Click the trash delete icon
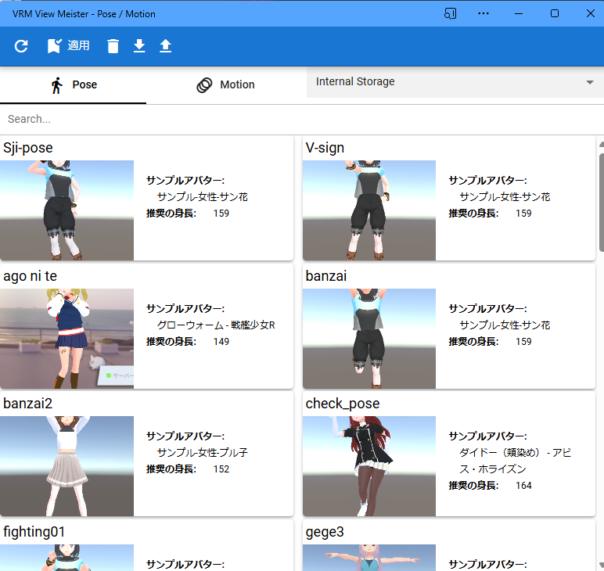604x571 pixels. point(113,46)
